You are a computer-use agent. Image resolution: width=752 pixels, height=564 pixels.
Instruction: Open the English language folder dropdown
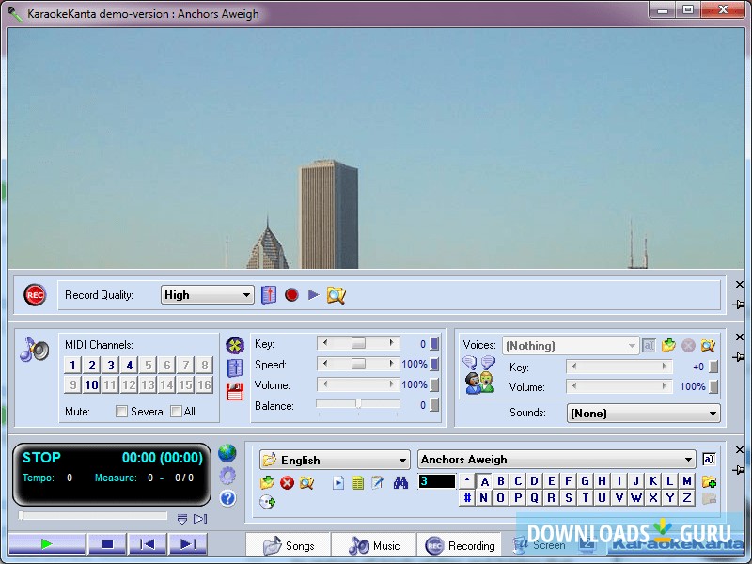(335, 460)
